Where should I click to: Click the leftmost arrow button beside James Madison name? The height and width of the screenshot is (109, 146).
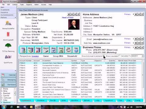point(69,14)
